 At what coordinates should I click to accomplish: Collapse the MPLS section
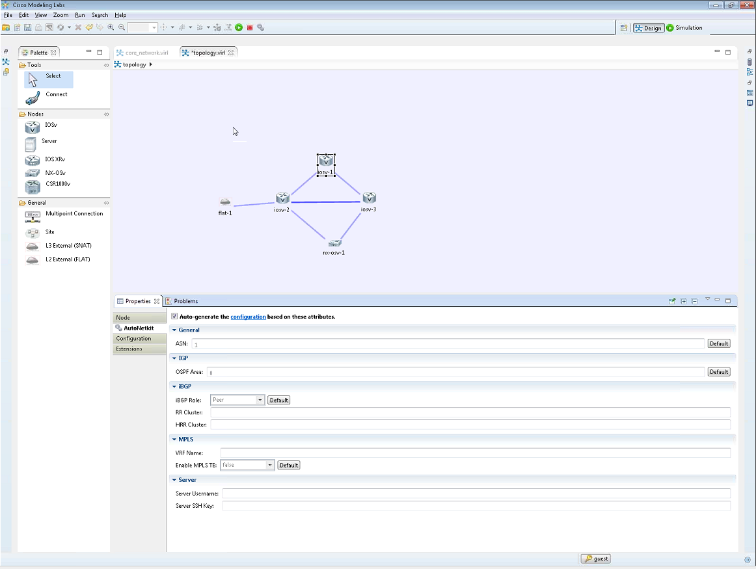[x=174, y=440]
